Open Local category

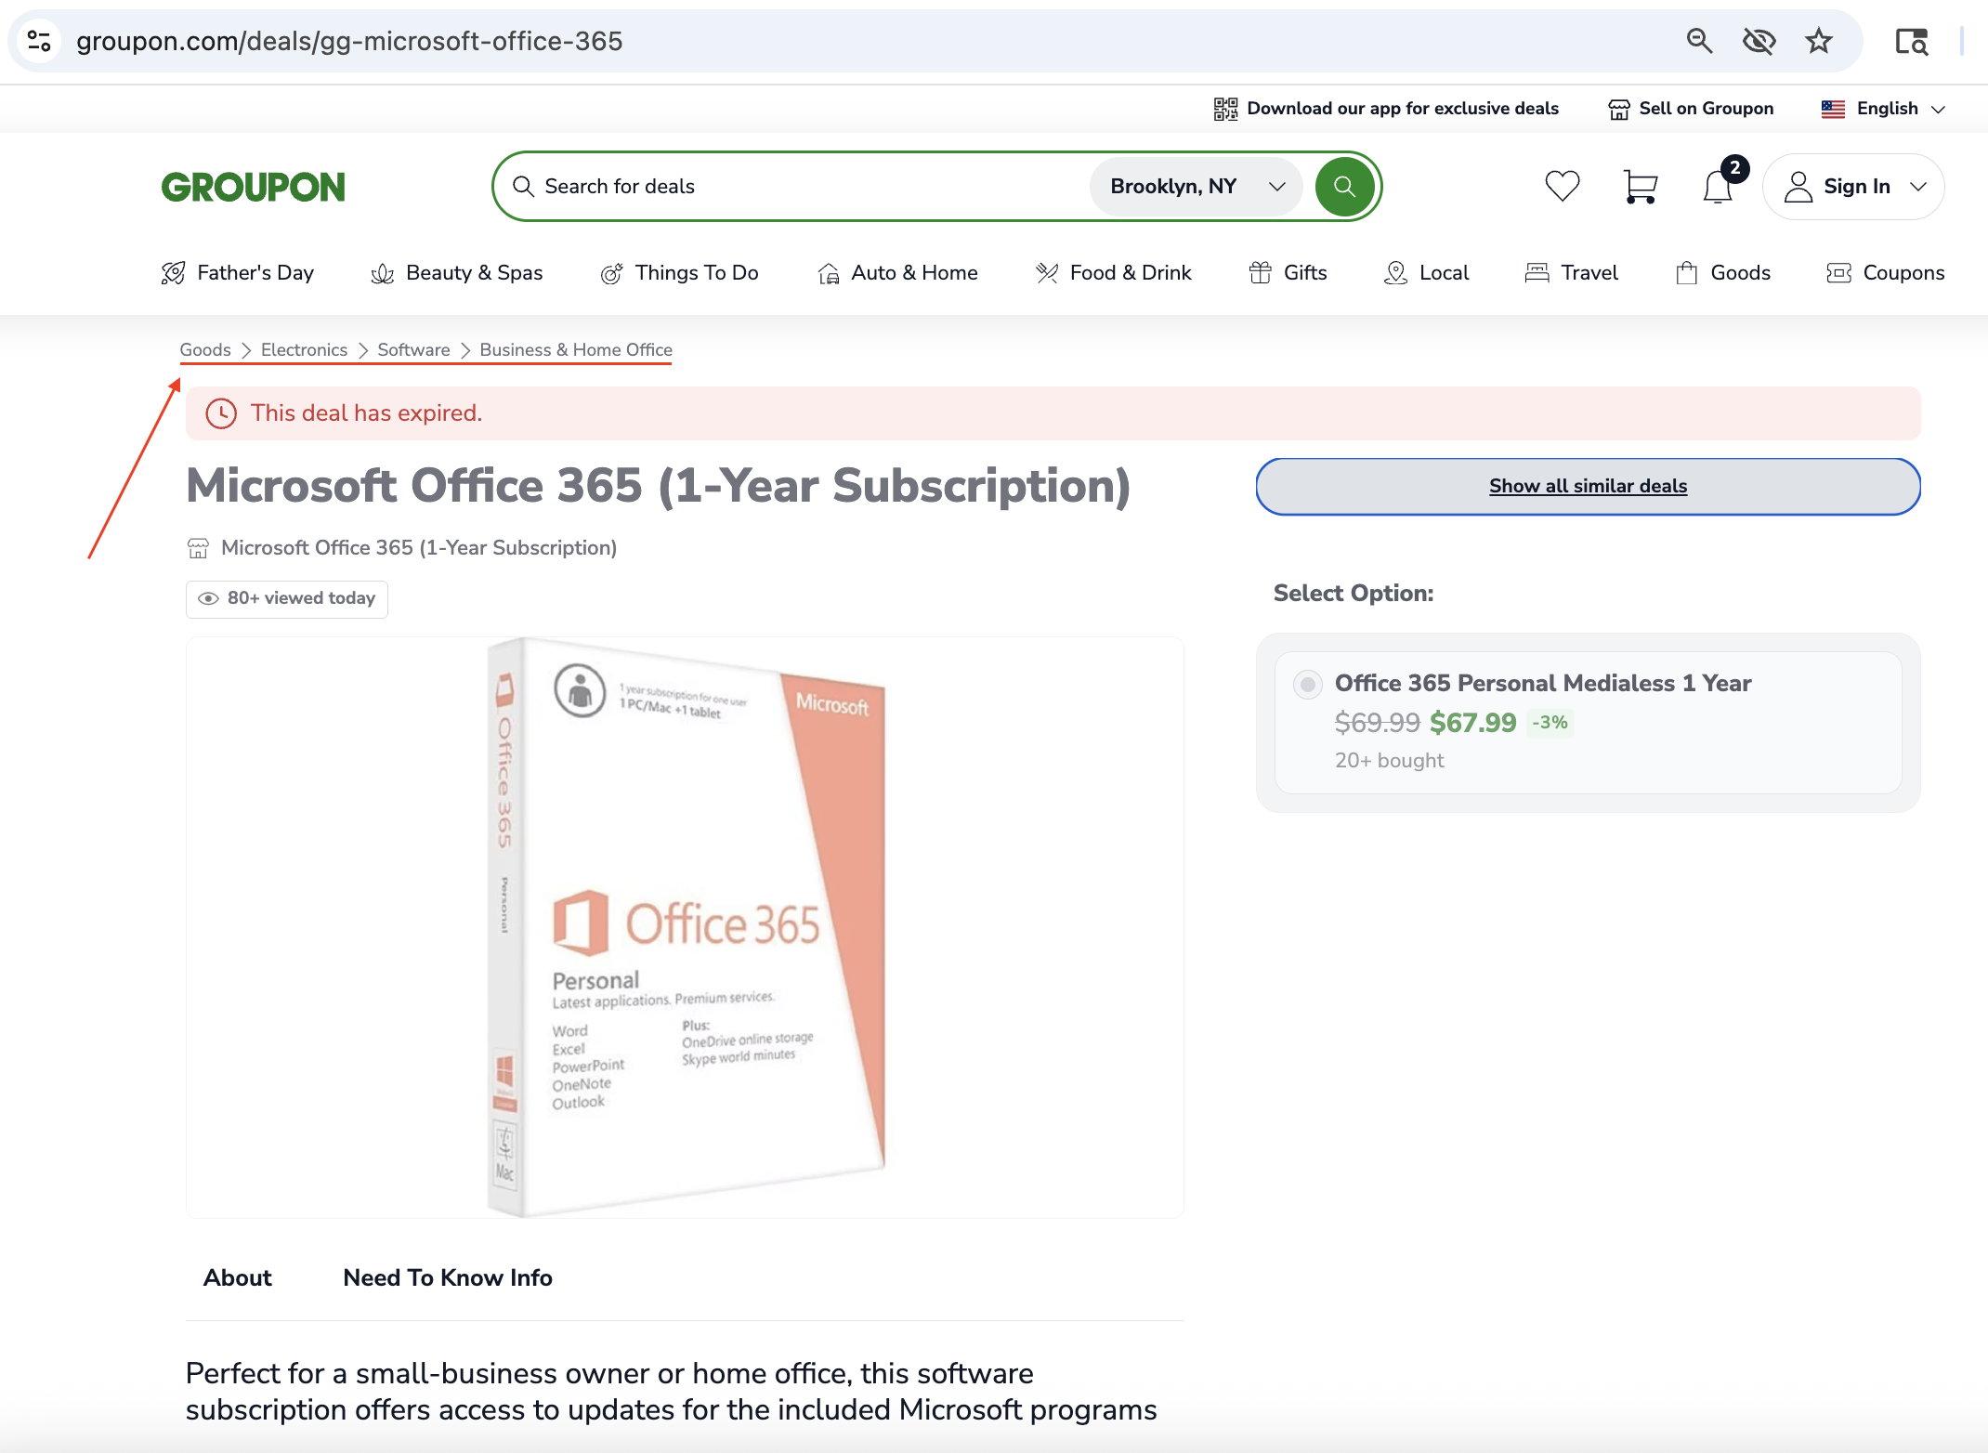click(1426, 272)
